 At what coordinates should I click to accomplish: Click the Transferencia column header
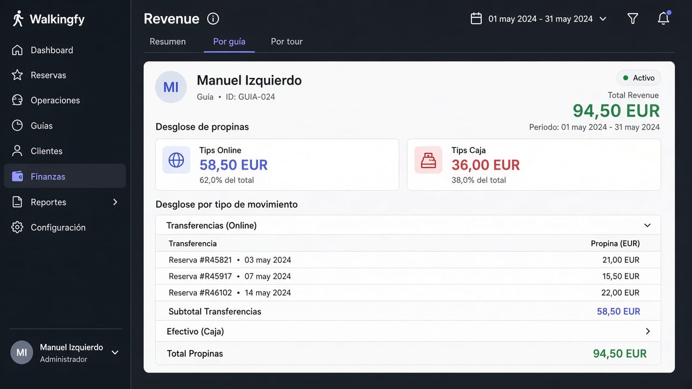pyautogui.click(x=192, y=244)
